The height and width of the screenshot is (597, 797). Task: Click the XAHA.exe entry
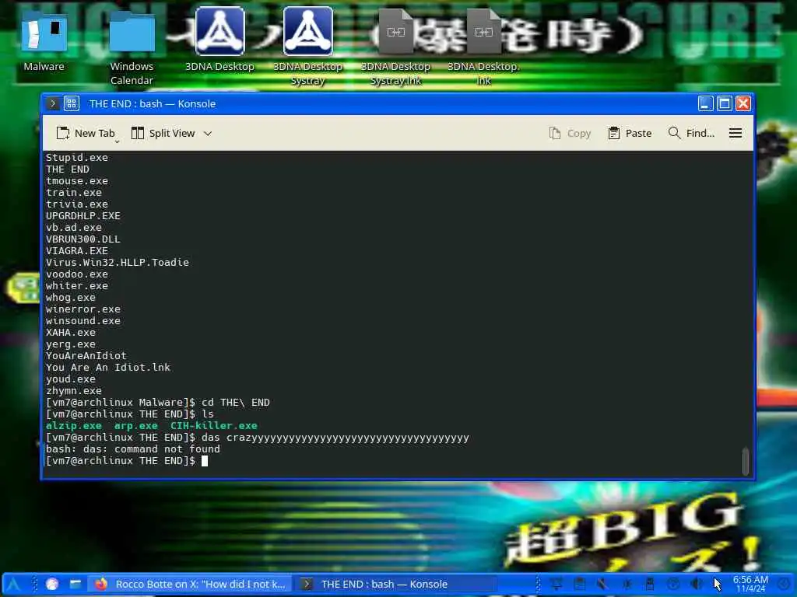71,333
